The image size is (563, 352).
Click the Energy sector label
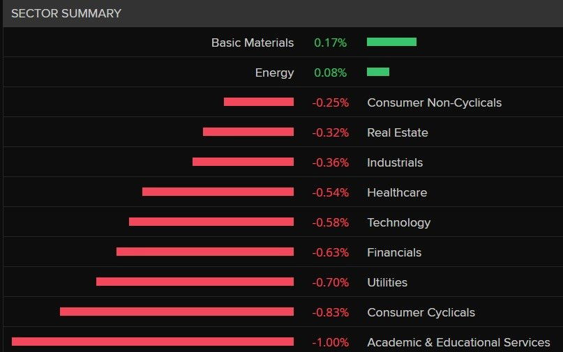[274, 72]
